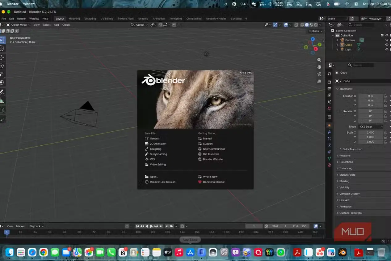Viewport: 391px width, 261px height.
Task: Expand the Delta Transform panel
Action: point(352,149)
